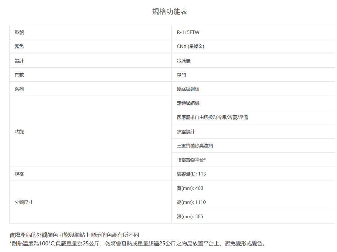Click the 寬(mm): 460 dimension
The width and height of the screenshot is (337, 252).
(190, 188)
